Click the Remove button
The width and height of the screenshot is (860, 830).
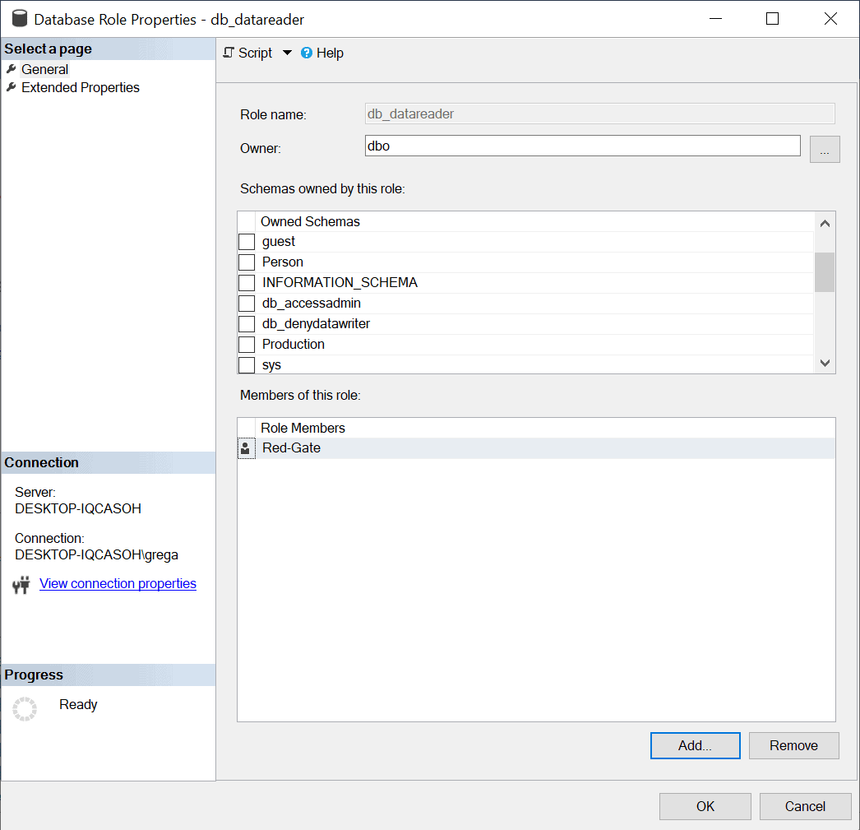(793, 745)
